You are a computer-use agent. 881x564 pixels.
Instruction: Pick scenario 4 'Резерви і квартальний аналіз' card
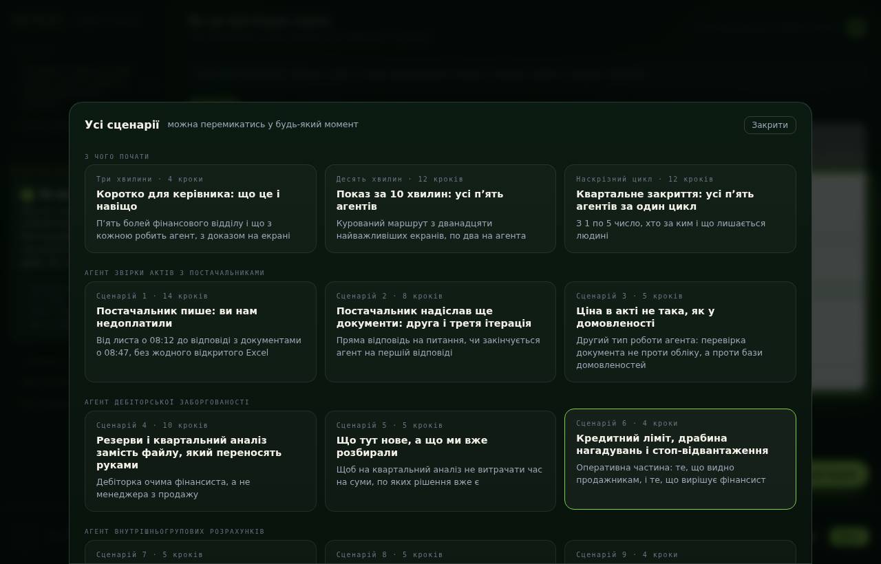(200, 461)
